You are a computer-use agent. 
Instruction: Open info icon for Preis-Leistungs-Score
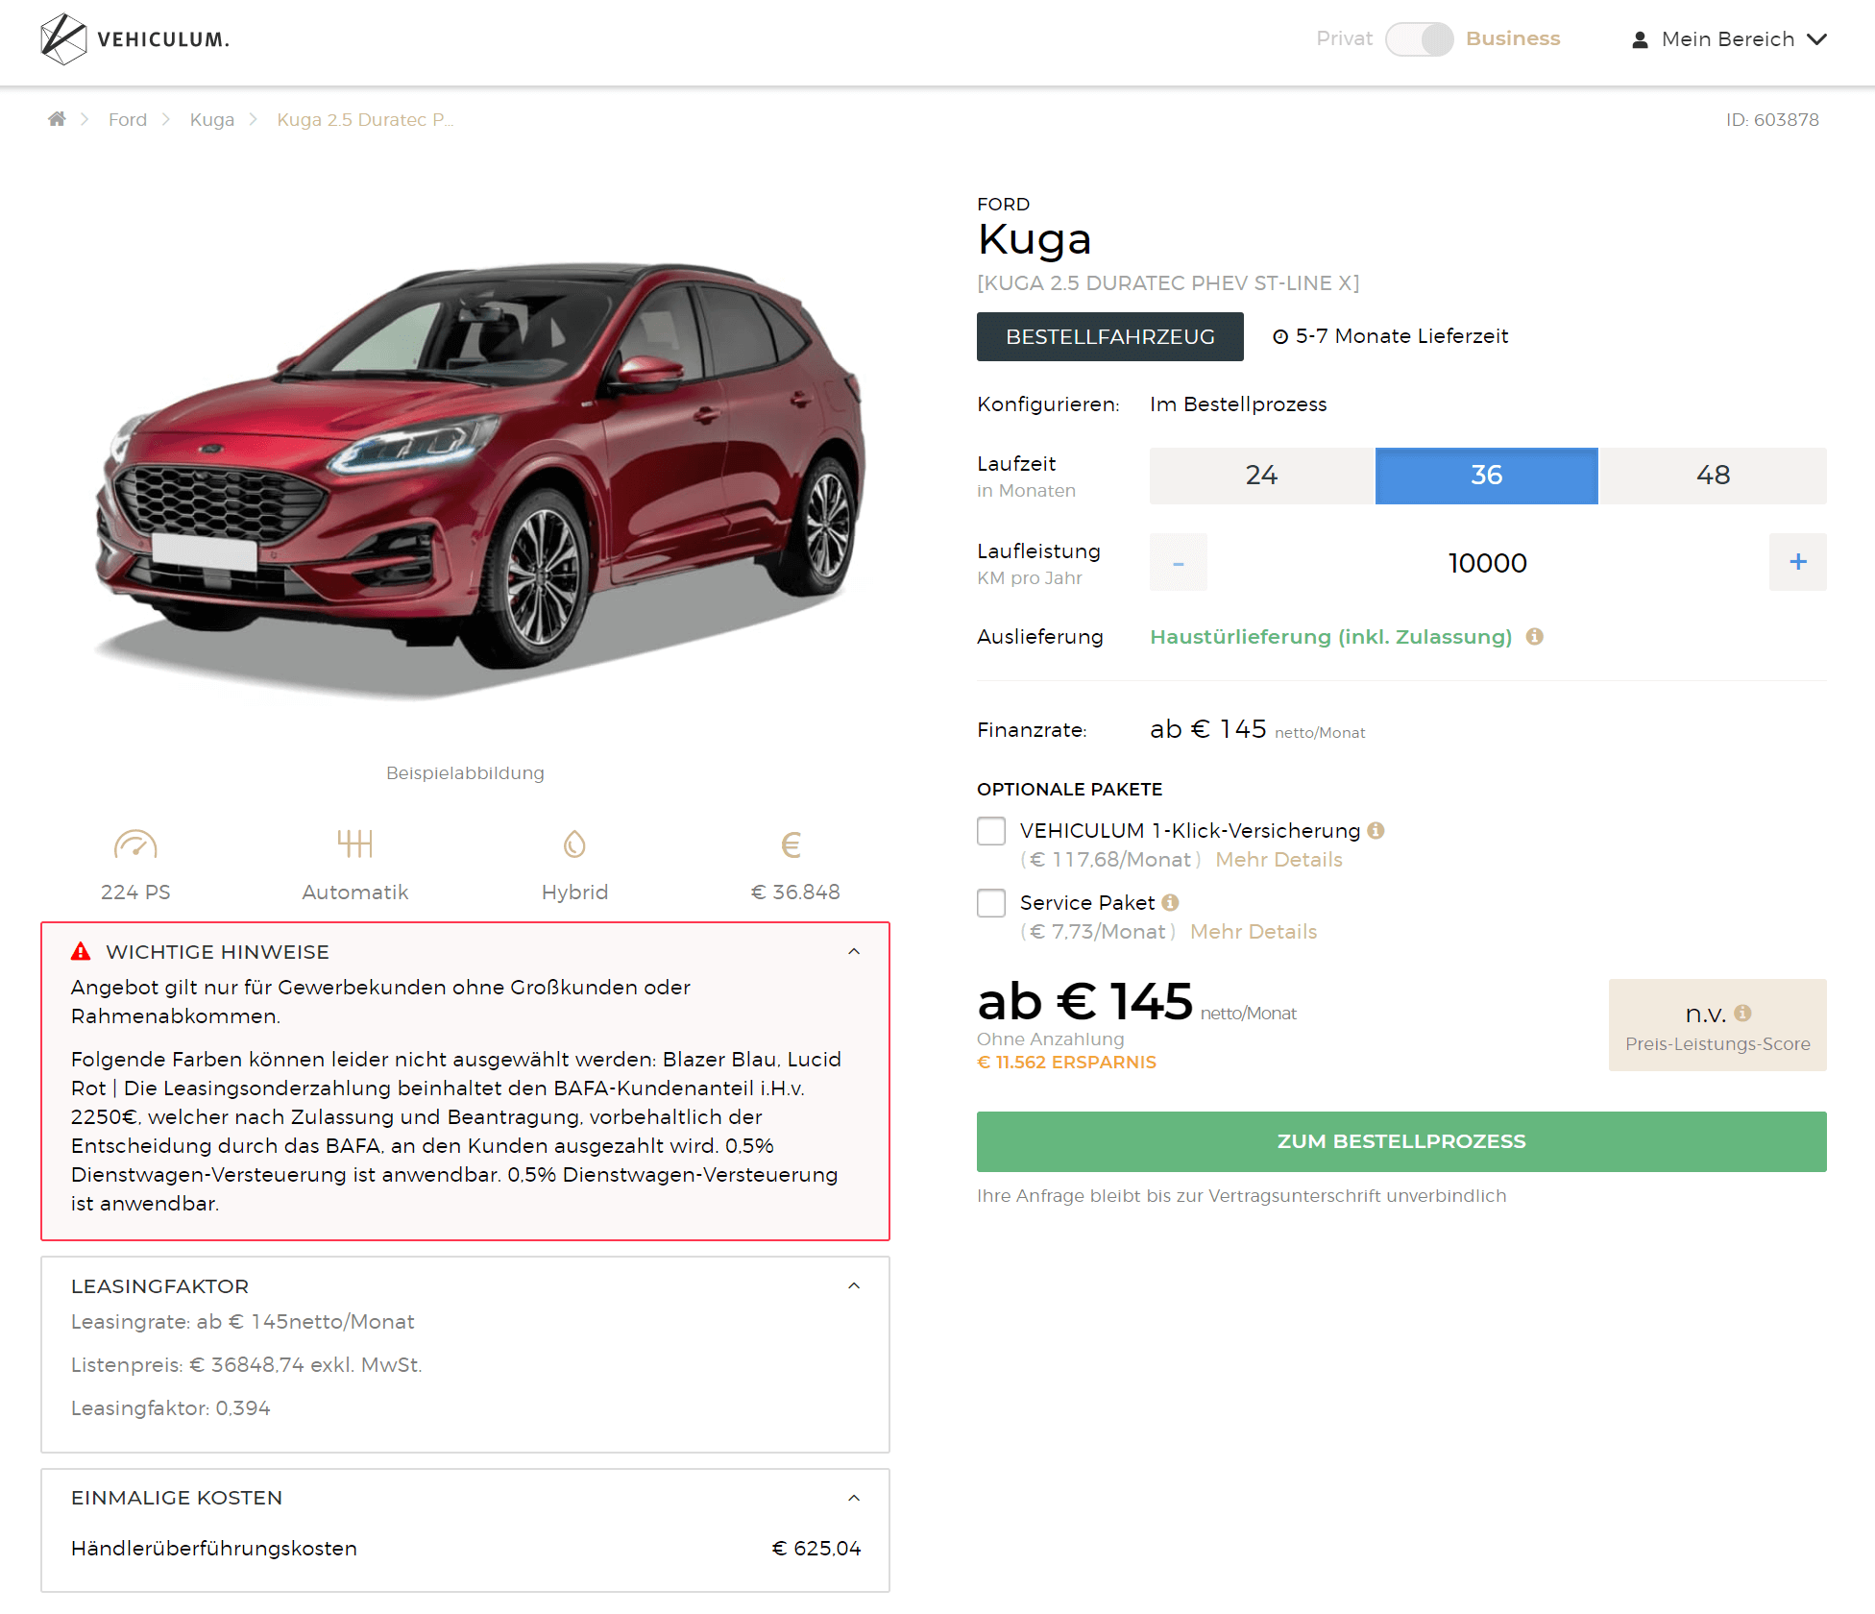[1743, 1013]
